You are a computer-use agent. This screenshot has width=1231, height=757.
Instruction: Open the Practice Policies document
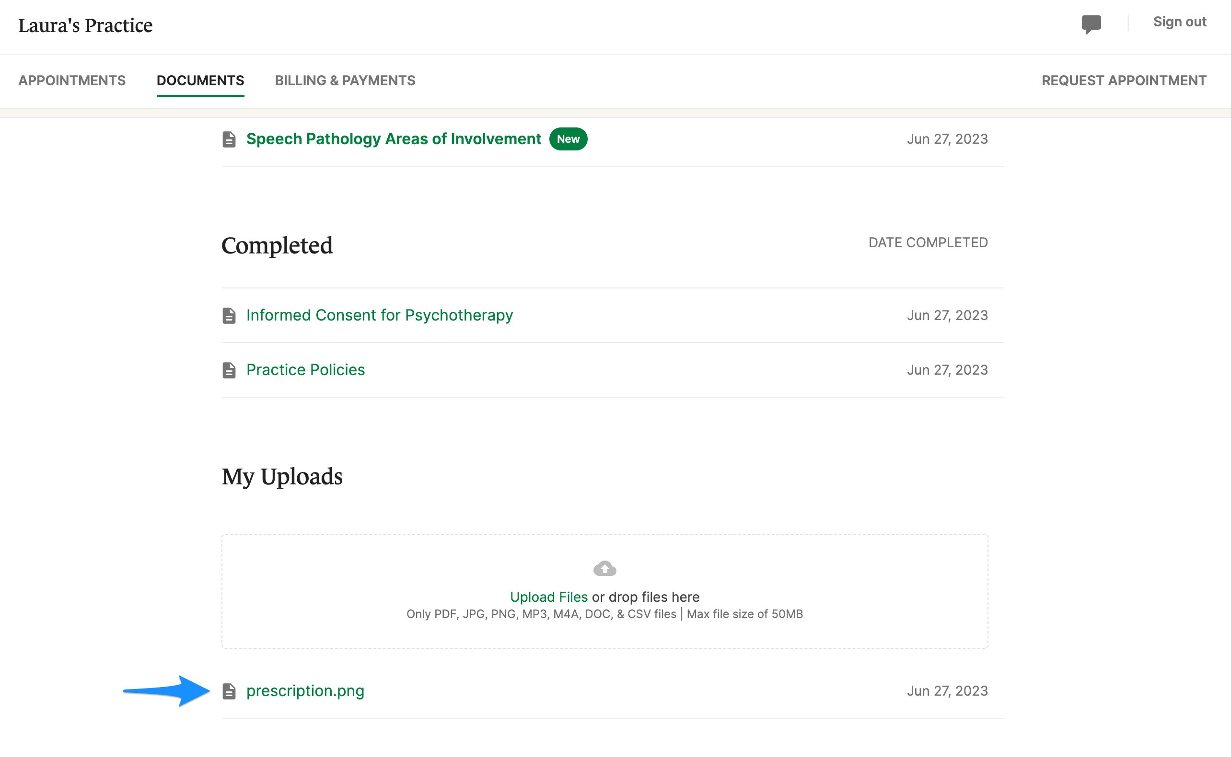click(x=305, y=370)
